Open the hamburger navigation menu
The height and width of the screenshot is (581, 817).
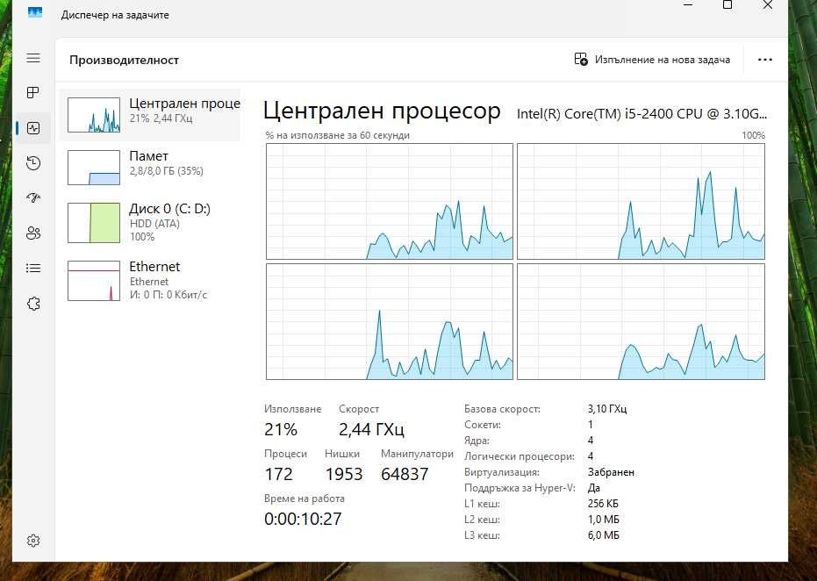[x=33, y=58]
